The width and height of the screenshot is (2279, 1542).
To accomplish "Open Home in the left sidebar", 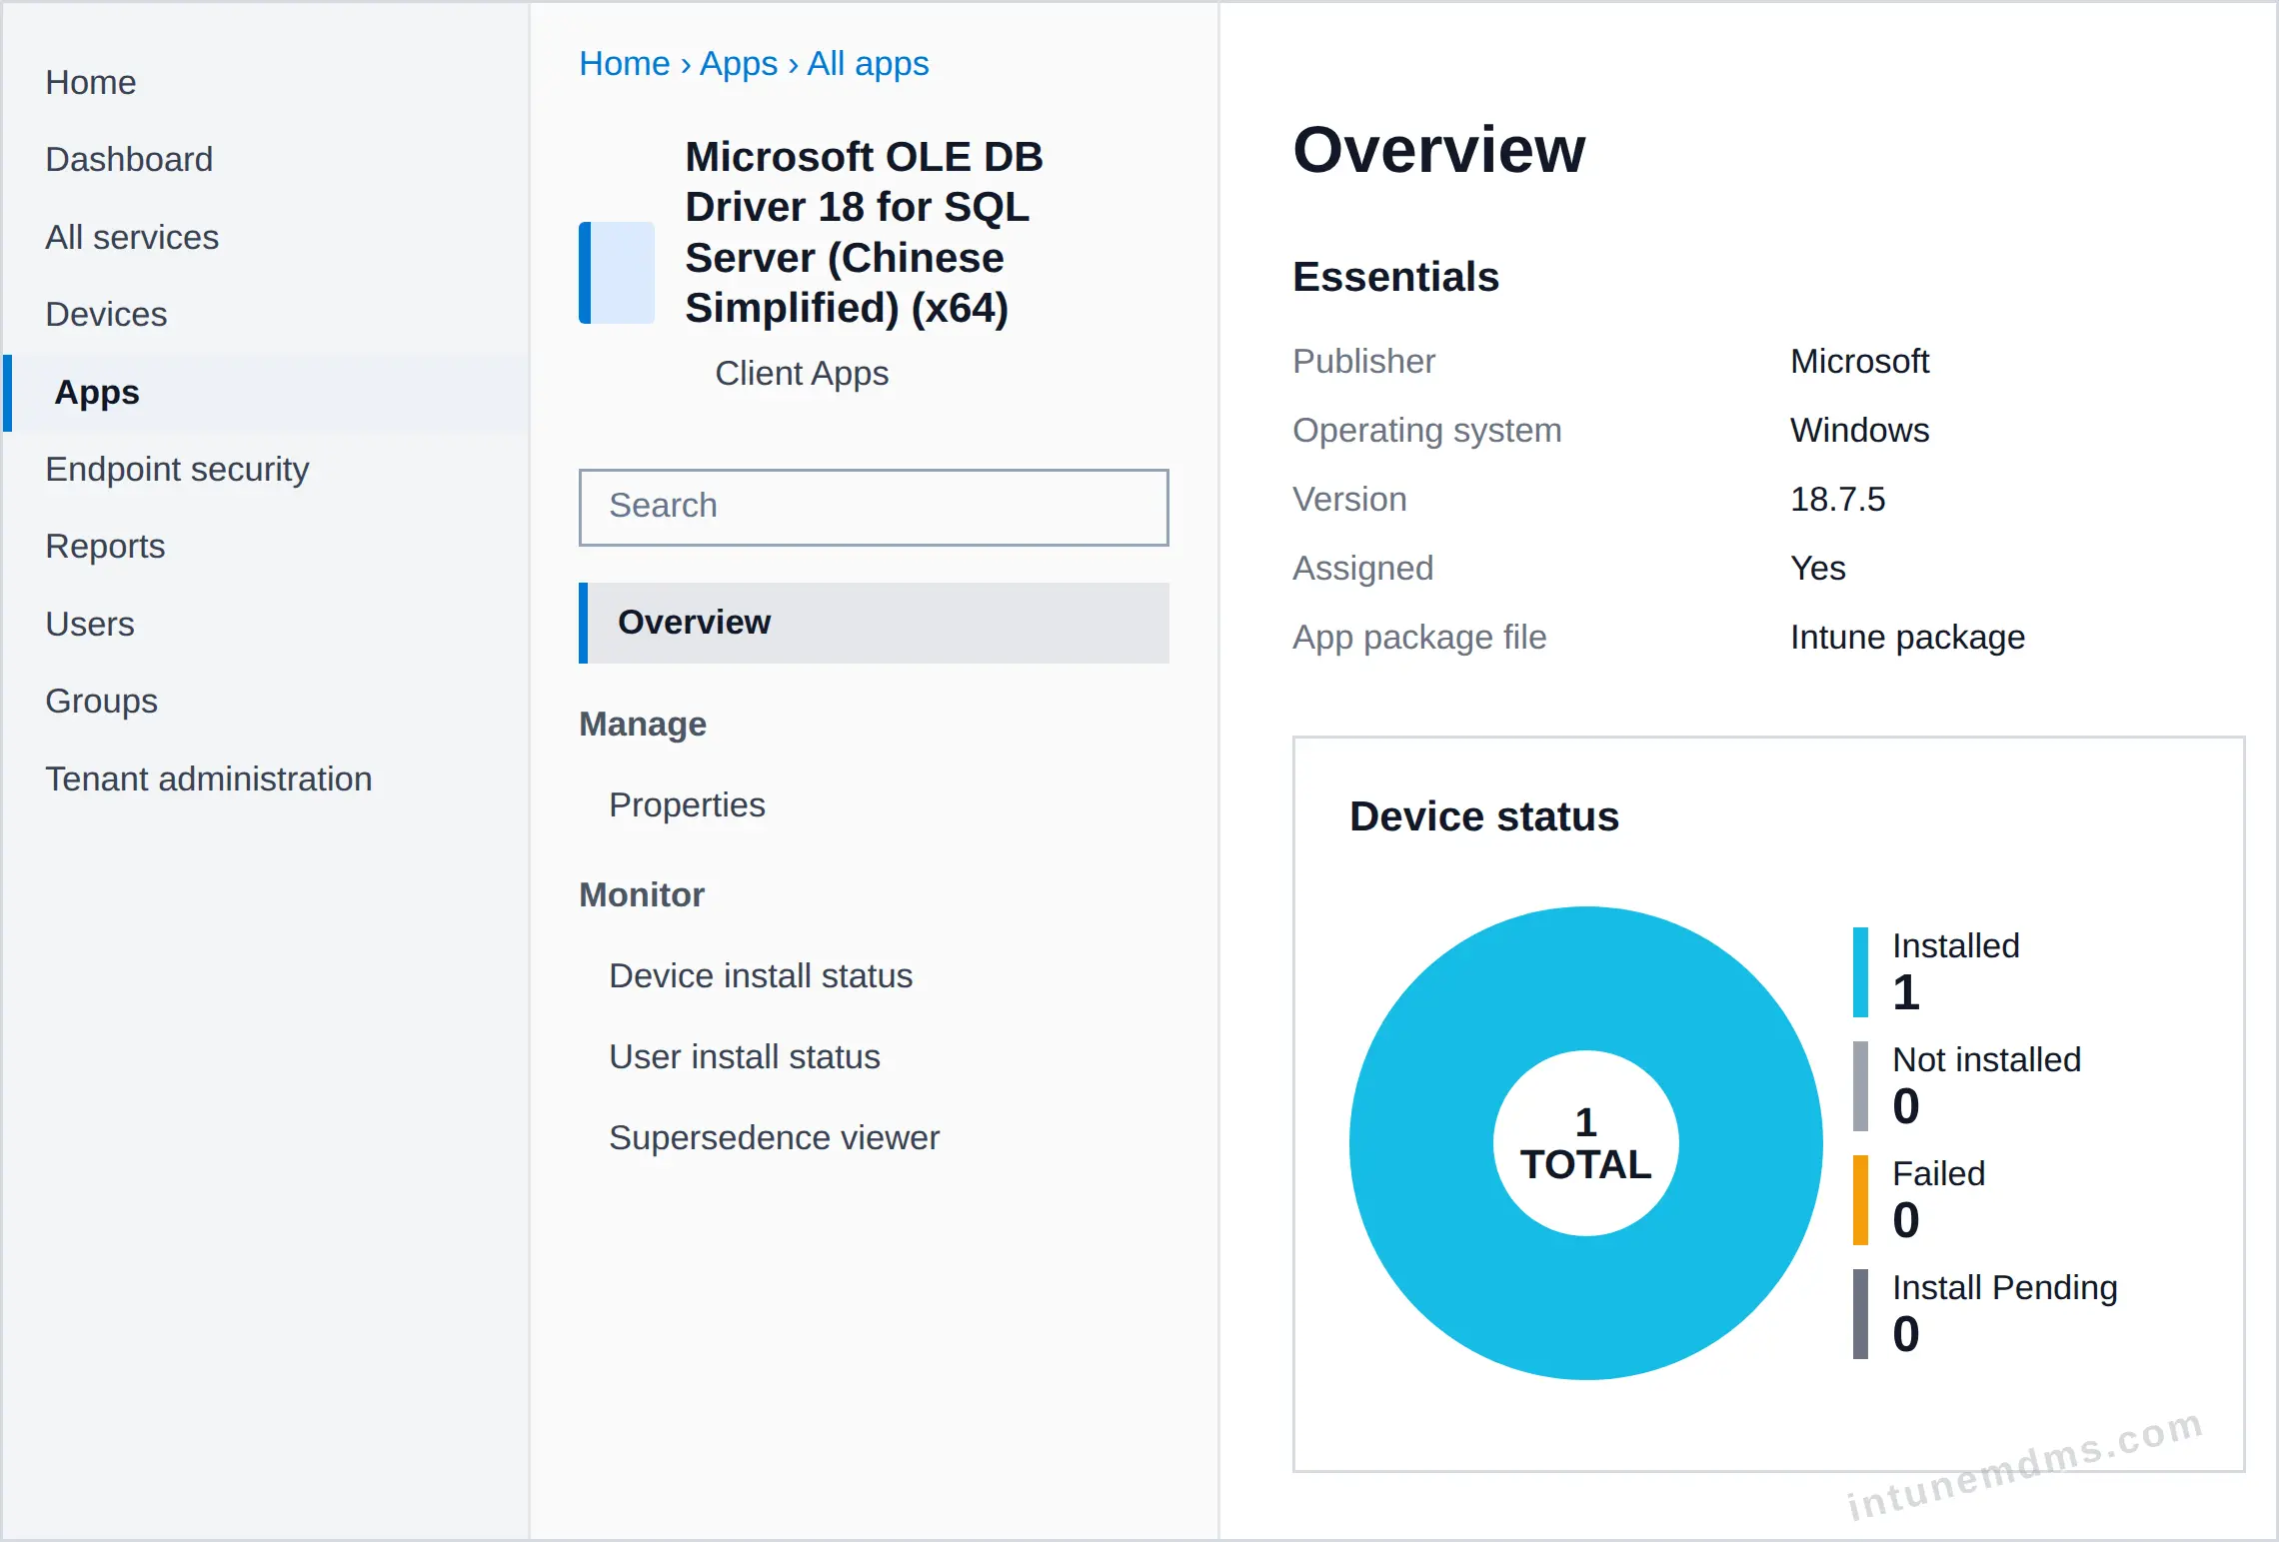I will pyautogui.click(x=91, y=82).
